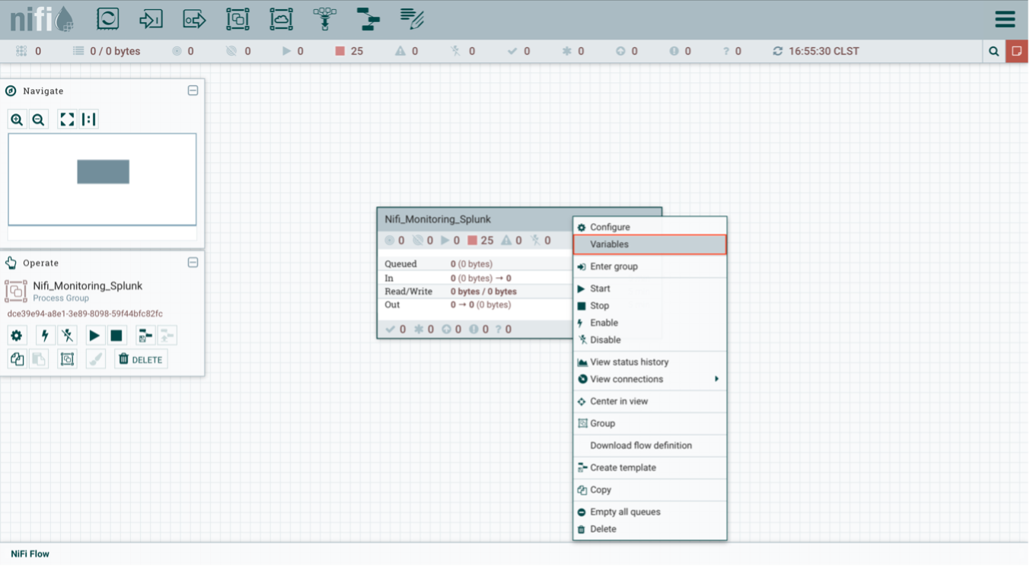
Task: Click the birdseye view thumbnail
Action: [x=102, y=180]
